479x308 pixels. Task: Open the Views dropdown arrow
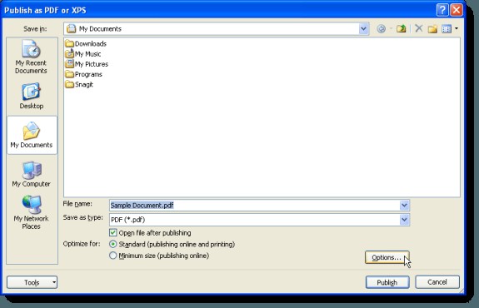tap(457, 28)
